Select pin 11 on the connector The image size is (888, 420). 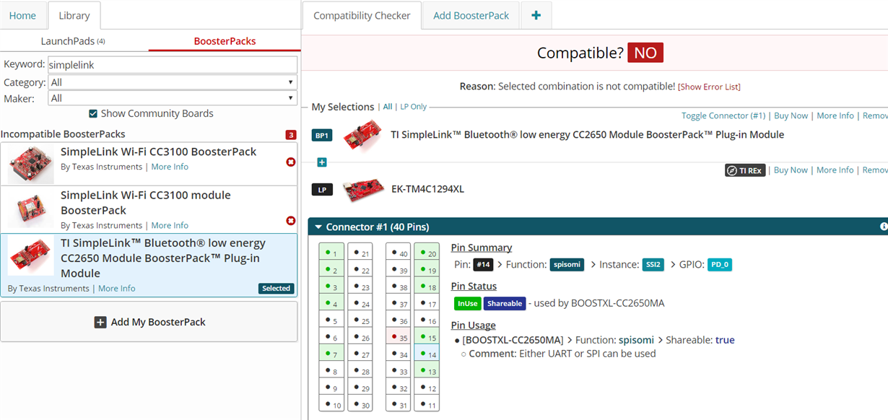(x=427, y=404)
